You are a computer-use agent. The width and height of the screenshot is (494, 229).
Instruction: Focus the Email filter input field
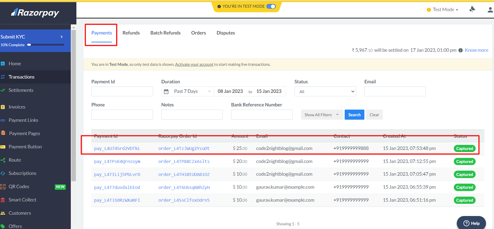(x=395, y=92)
